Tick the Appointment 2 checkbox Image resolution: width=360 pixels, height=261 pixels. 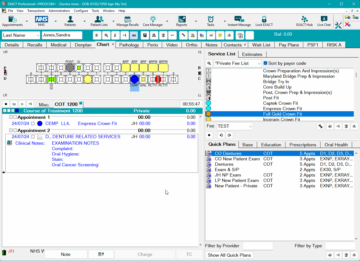pos(15,130)
